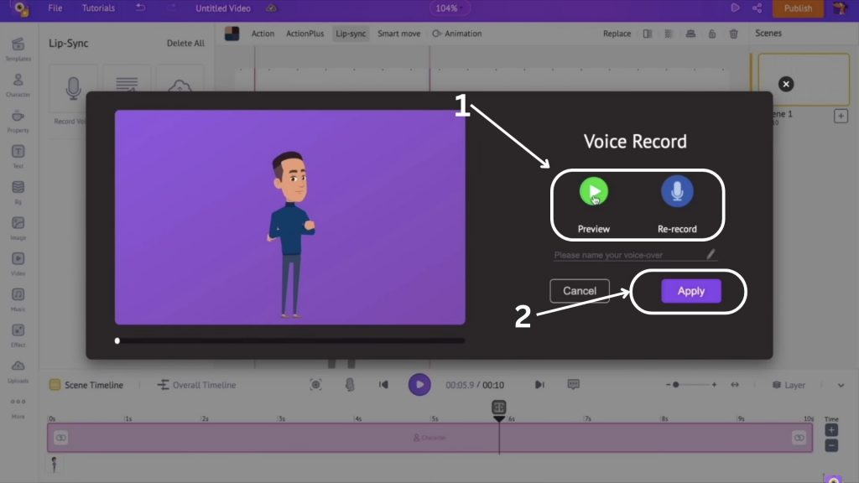Open the File menu

click(55, 8)
